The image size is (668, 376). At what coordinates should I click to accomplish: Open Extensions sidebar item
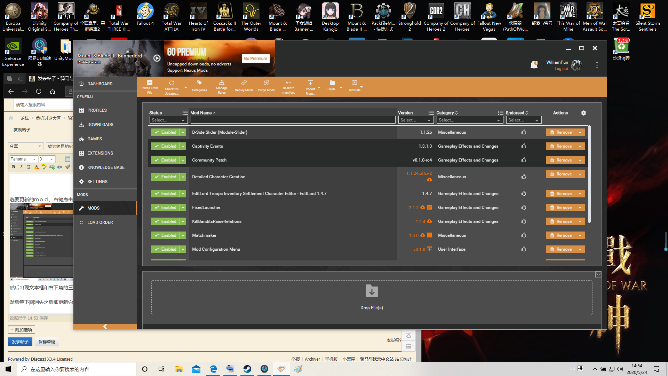pos(105,153)
